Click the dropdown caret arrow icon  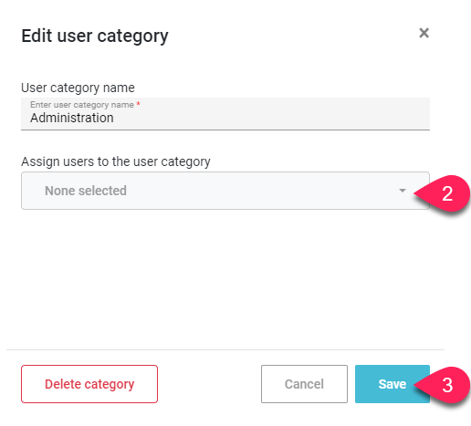(403, 191)
